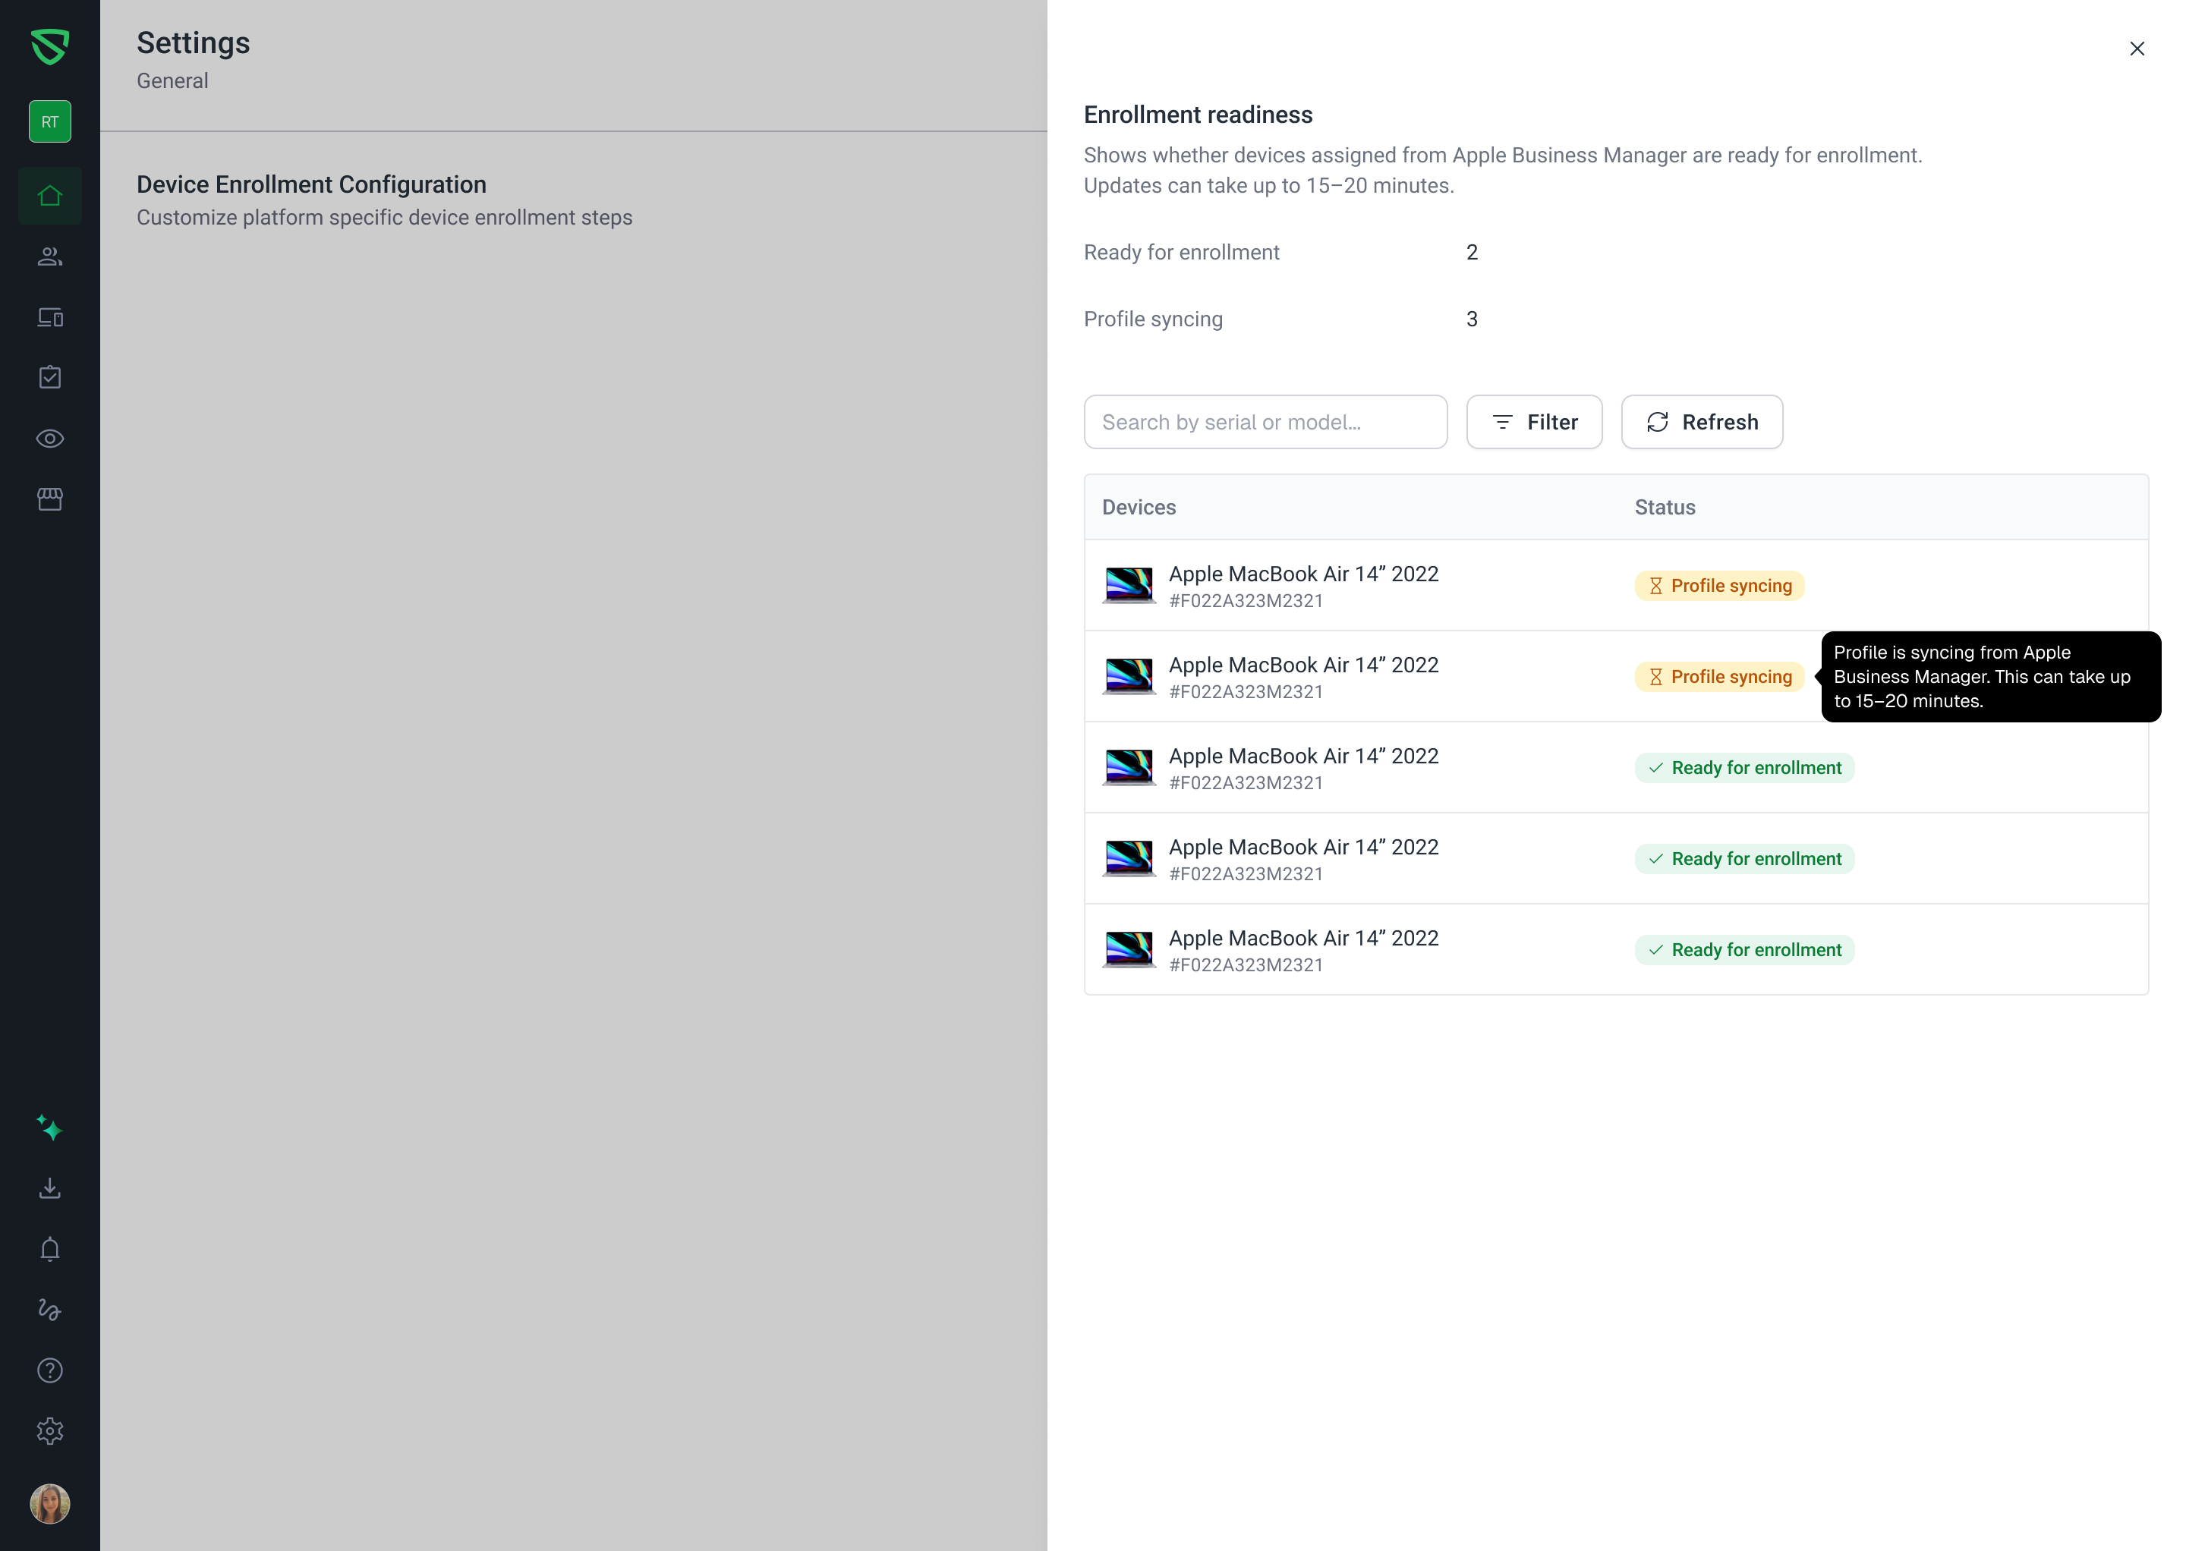Open the notifications bell
2186x1551 pixels.
tap(49, 1249)
